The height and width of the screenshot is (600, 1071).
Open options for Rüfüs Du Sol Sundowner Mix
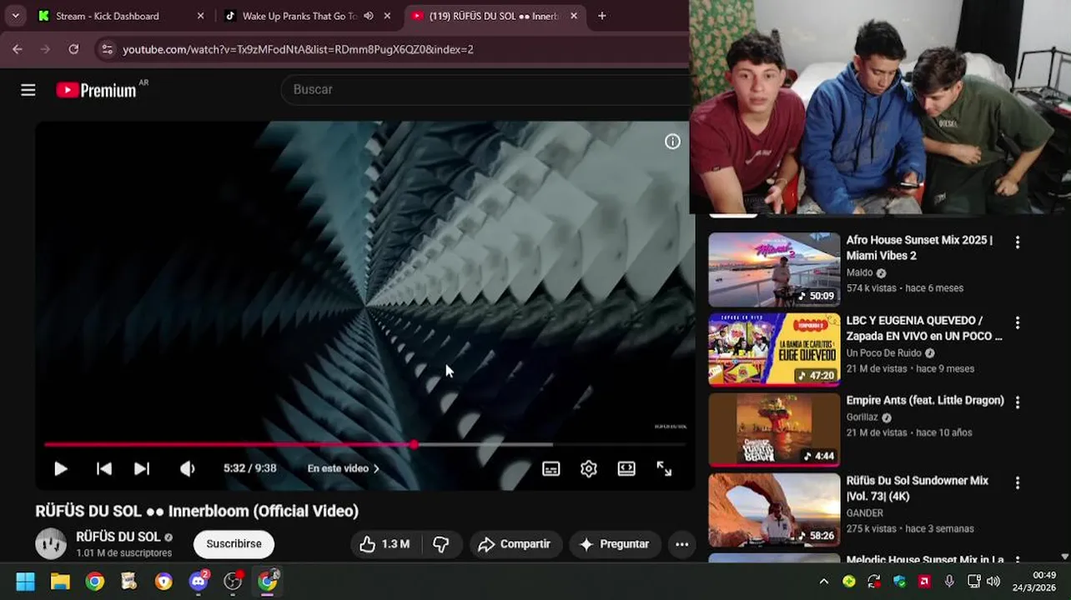tap(1017, 482)
